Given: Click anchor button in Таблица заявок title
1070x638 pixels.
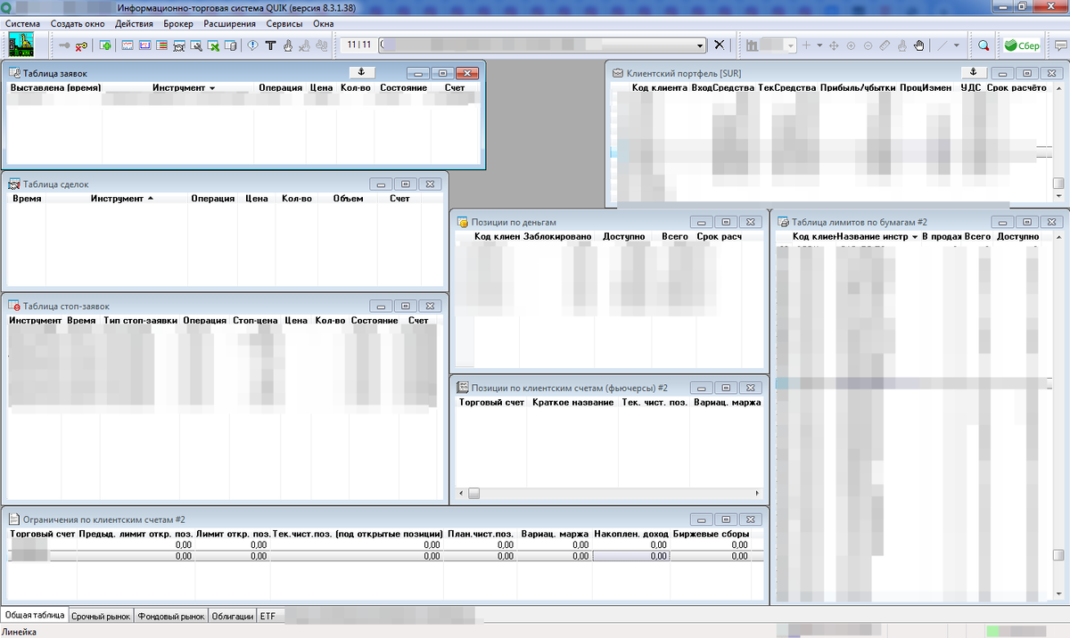Looking at the screenshot, I should pyautogui.click(x=362, y=72).
